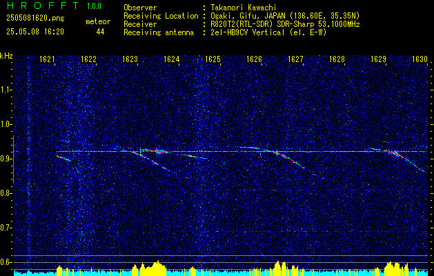This screenshot has width=434, height=276.
Task: Click the 0.8 kHz frequency label
Action: (x=6, y=193)
